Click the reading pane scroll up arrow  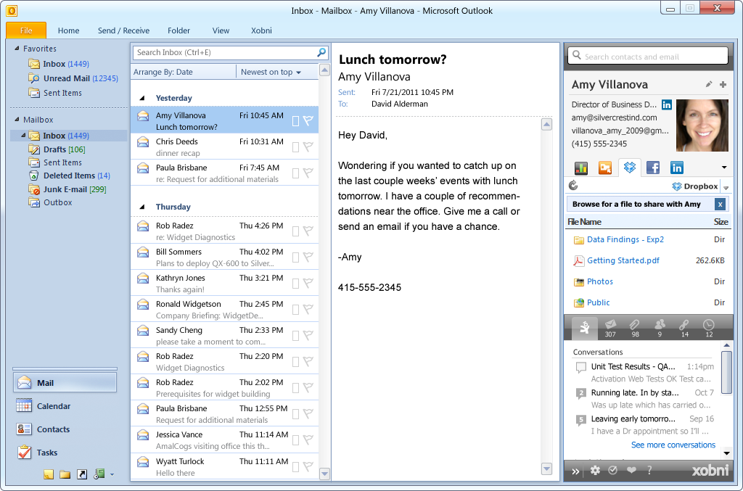(x=546, y=125)
